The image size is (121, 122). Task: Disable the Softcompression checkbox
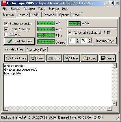6,24
